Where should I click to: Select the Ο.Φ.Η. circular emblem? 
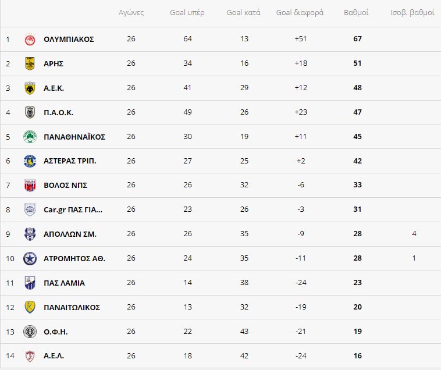click(30, 332)
